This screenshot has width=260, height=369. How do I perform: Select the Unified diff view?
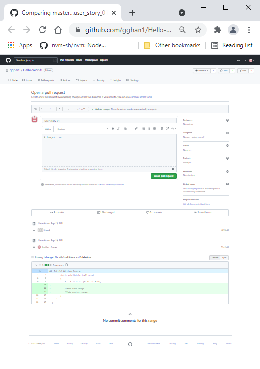[215, 258]
